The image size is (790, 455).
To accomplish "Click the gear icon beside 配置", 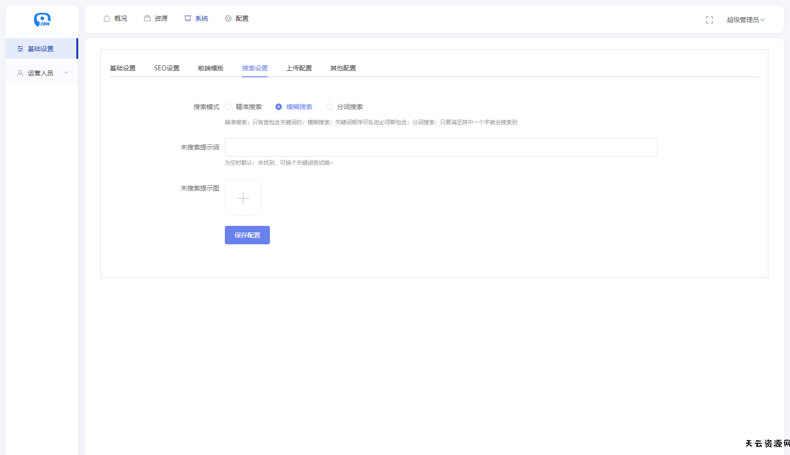I will 228,18.
